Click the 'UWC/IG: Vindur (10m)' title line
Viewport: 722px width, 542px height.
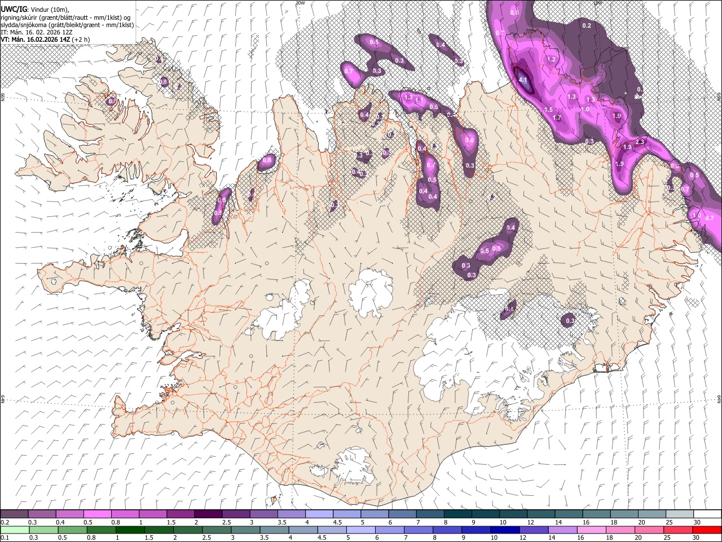pyautogui.click(x=35, y=9)
